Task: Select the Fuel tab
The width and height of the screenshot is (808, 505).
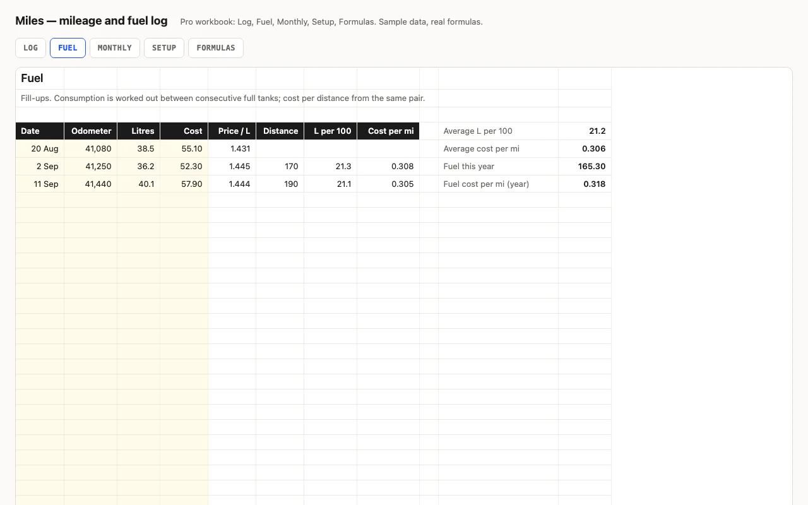Action: pyautogui.click(x=68, y=48)
